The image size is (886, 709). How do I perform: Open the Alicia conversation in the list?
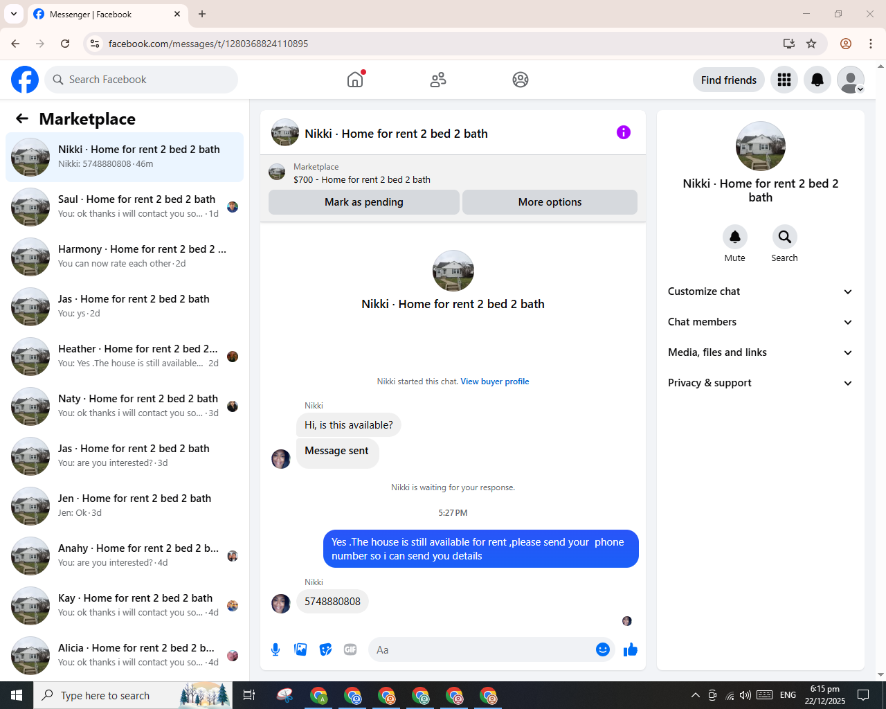[x=125, y=656]
